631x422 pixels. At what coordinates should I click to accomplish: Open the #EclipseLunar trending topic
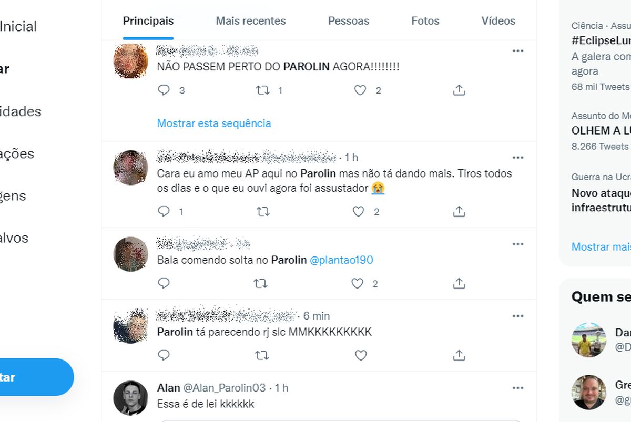point(601,41)
